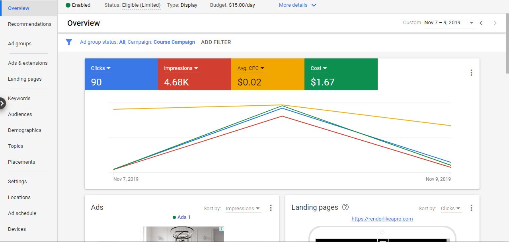Change Landing pages sort by Clicks dropdown
Screen dimensions: 509x242
[451, 209]
